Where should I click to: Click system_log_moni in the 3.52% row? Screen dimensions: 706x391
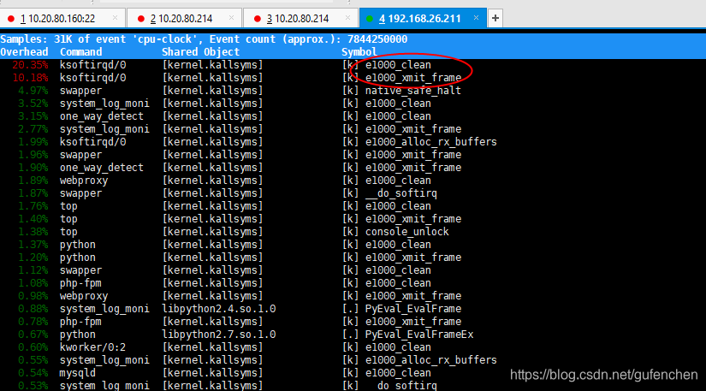click(104, 104)
